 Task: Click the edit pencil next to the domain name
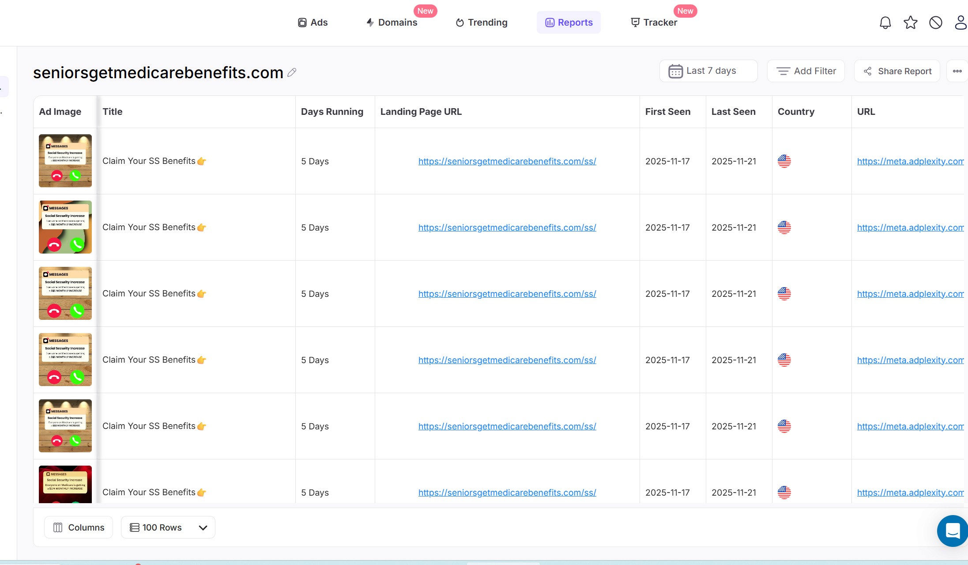292,72
